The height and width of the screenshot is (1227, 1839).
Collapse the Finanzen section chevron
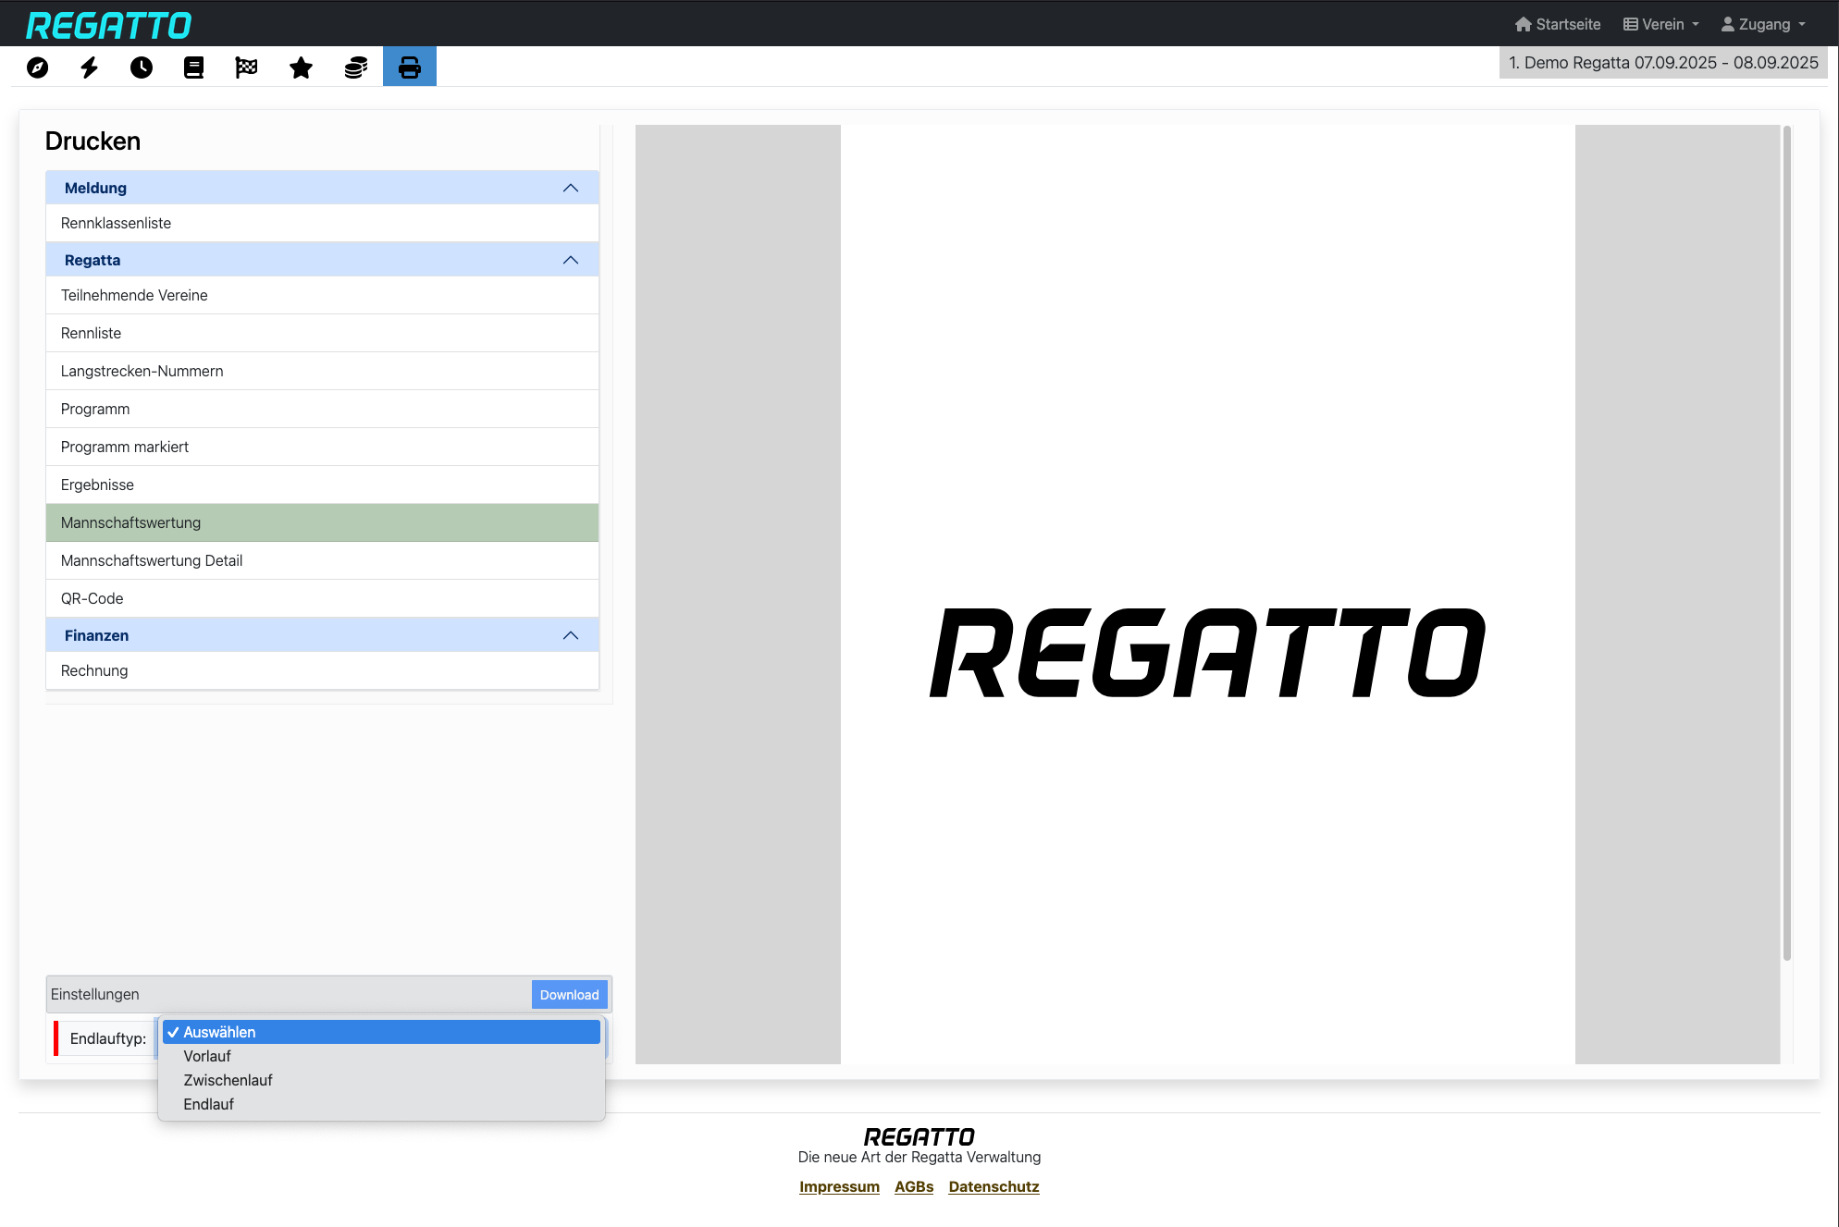coord(571,635)
